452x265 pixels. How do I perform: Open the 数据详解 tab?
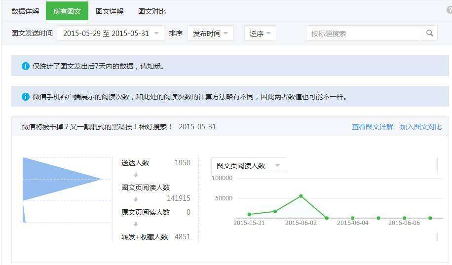point(25,11)
